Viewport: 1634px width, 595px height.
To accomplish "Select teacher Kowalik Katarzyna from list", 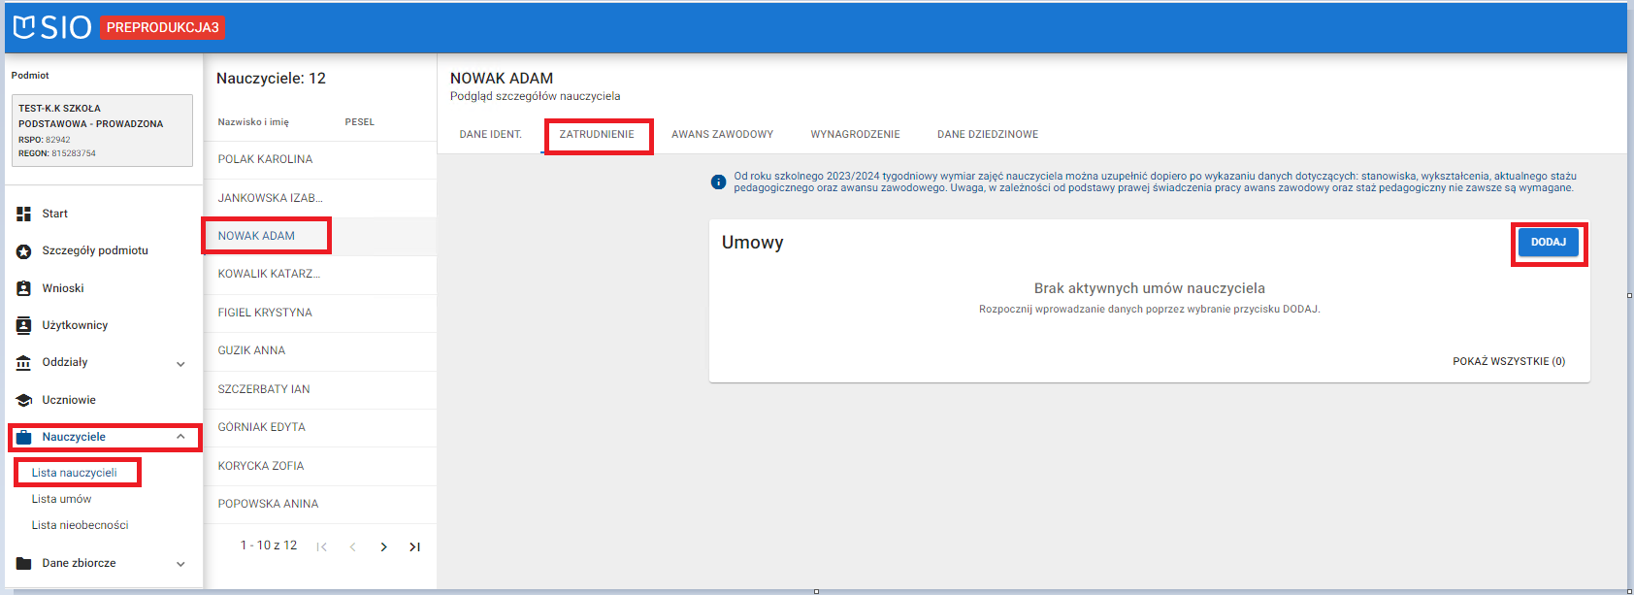I will pos(269,274).
